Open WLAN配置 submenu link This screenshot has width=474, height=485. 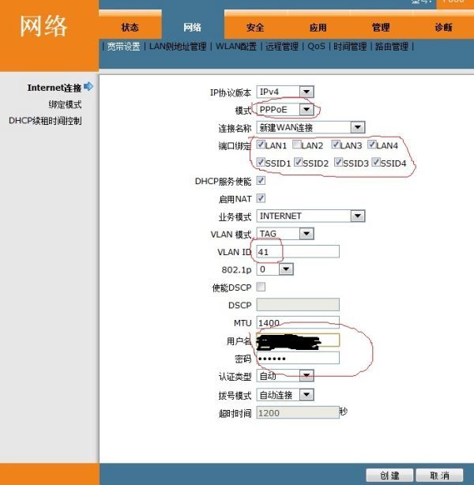click(x=236, y=47)
